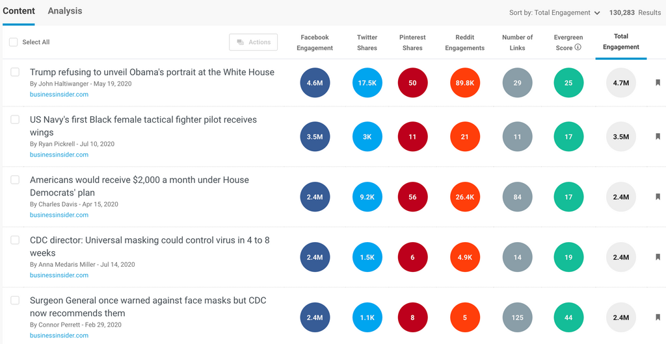Open the Actions dropdown button
This screenshot has width=666, height=344.
(x=253, y=42)
